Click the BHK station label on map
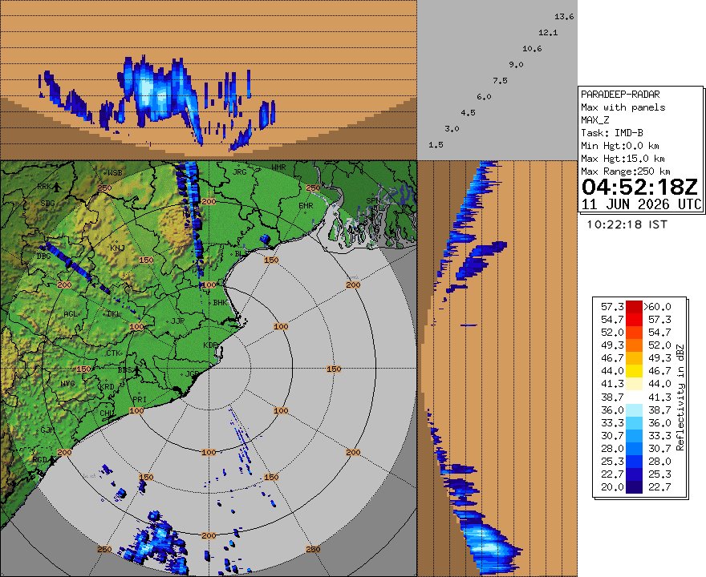 [x=220, y=303]
